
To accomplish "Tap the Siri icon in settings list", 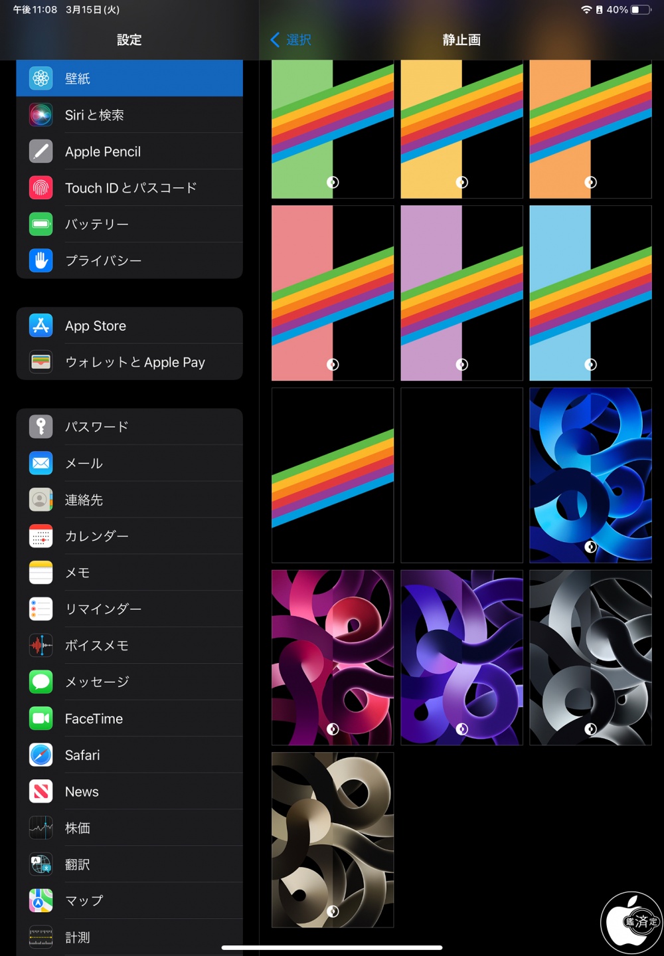I will pyautogui.click(x=41, y=115).
